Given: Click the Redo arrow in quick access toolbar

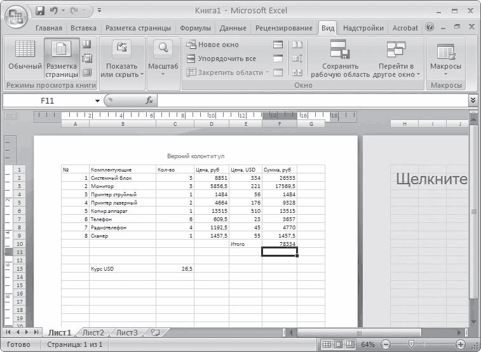Looking at the screenshot, I should [74, 11].
